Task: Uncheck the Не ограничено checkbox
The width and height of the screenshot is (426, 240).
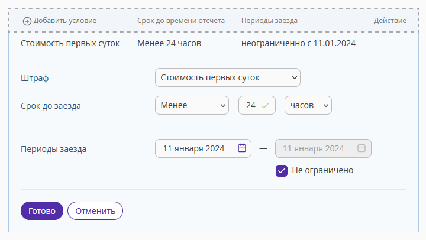Action: point(282,171)
